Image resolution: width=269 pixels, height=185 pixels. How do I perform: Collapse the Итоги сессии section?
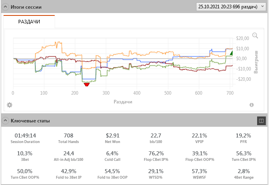(x=6, y=7)
